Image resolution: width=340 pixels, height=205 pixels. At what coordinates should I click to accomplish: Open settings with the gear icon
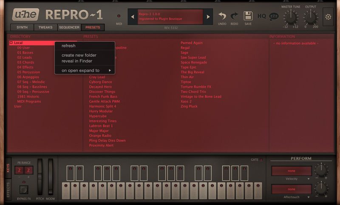point(328,17)
